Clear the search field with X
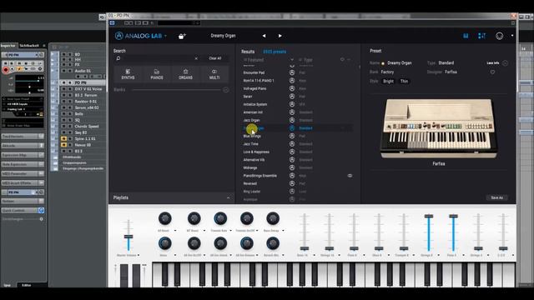Screen dimensions: 534x300 196,58
